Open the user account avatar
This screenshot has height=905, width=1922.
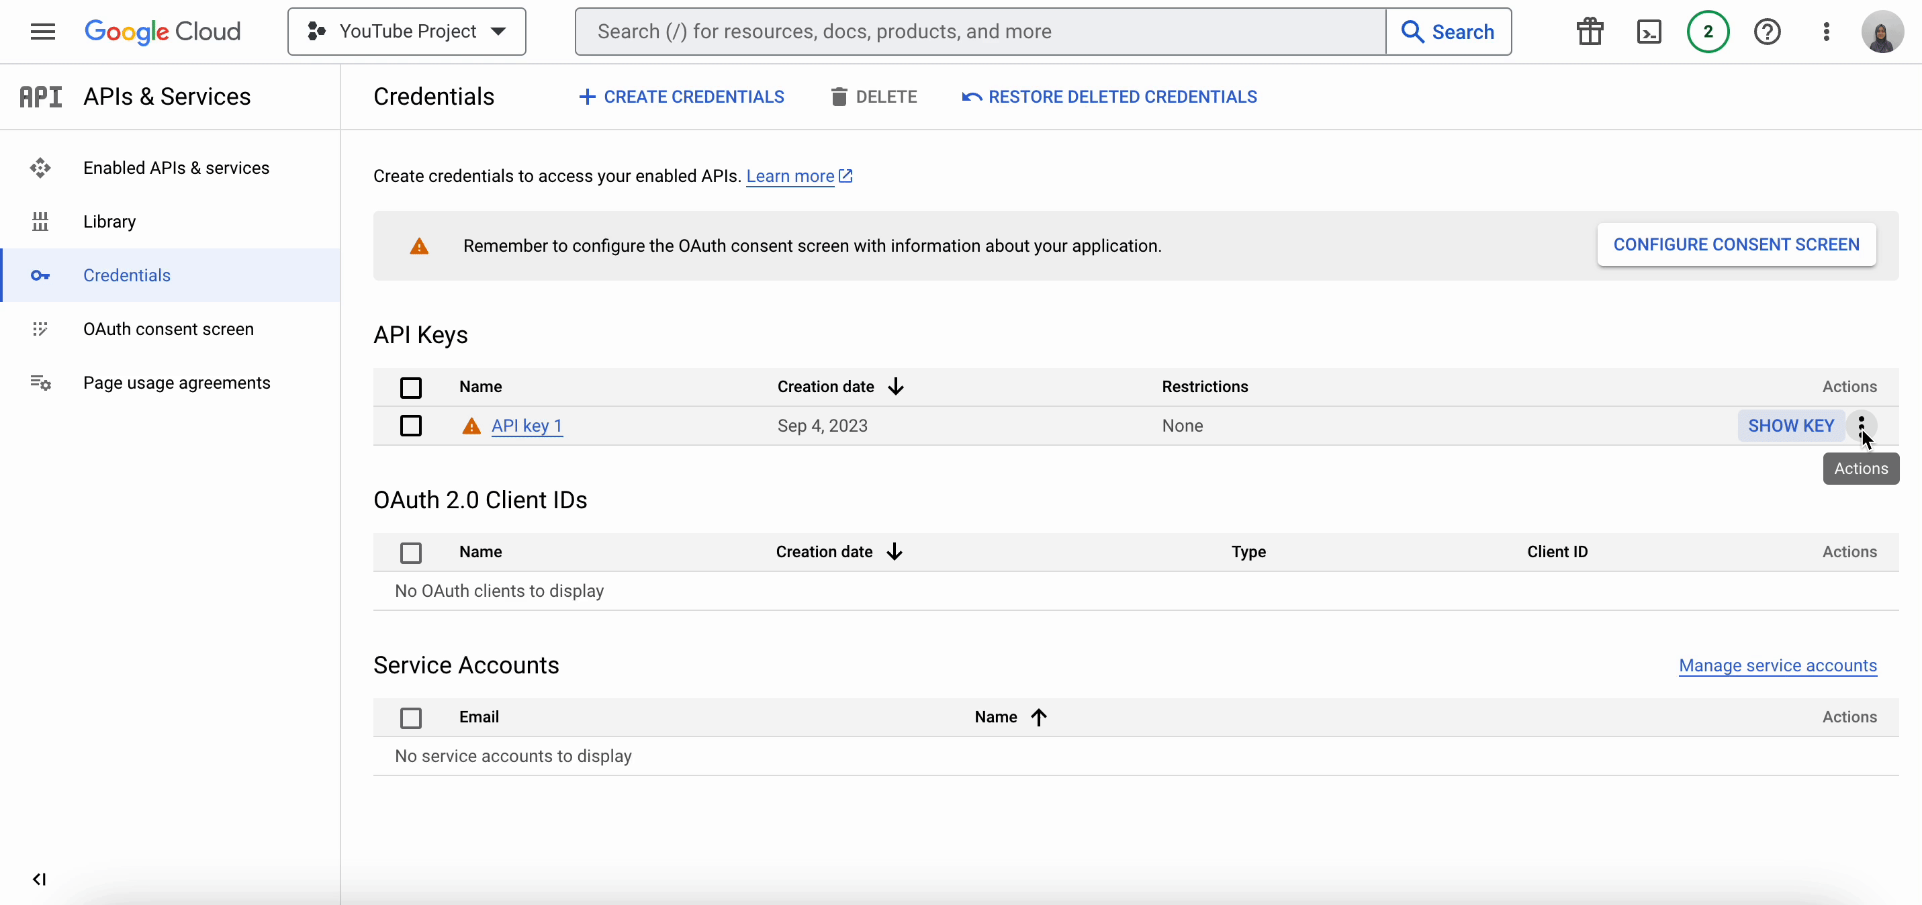[x=1882, y=32]
